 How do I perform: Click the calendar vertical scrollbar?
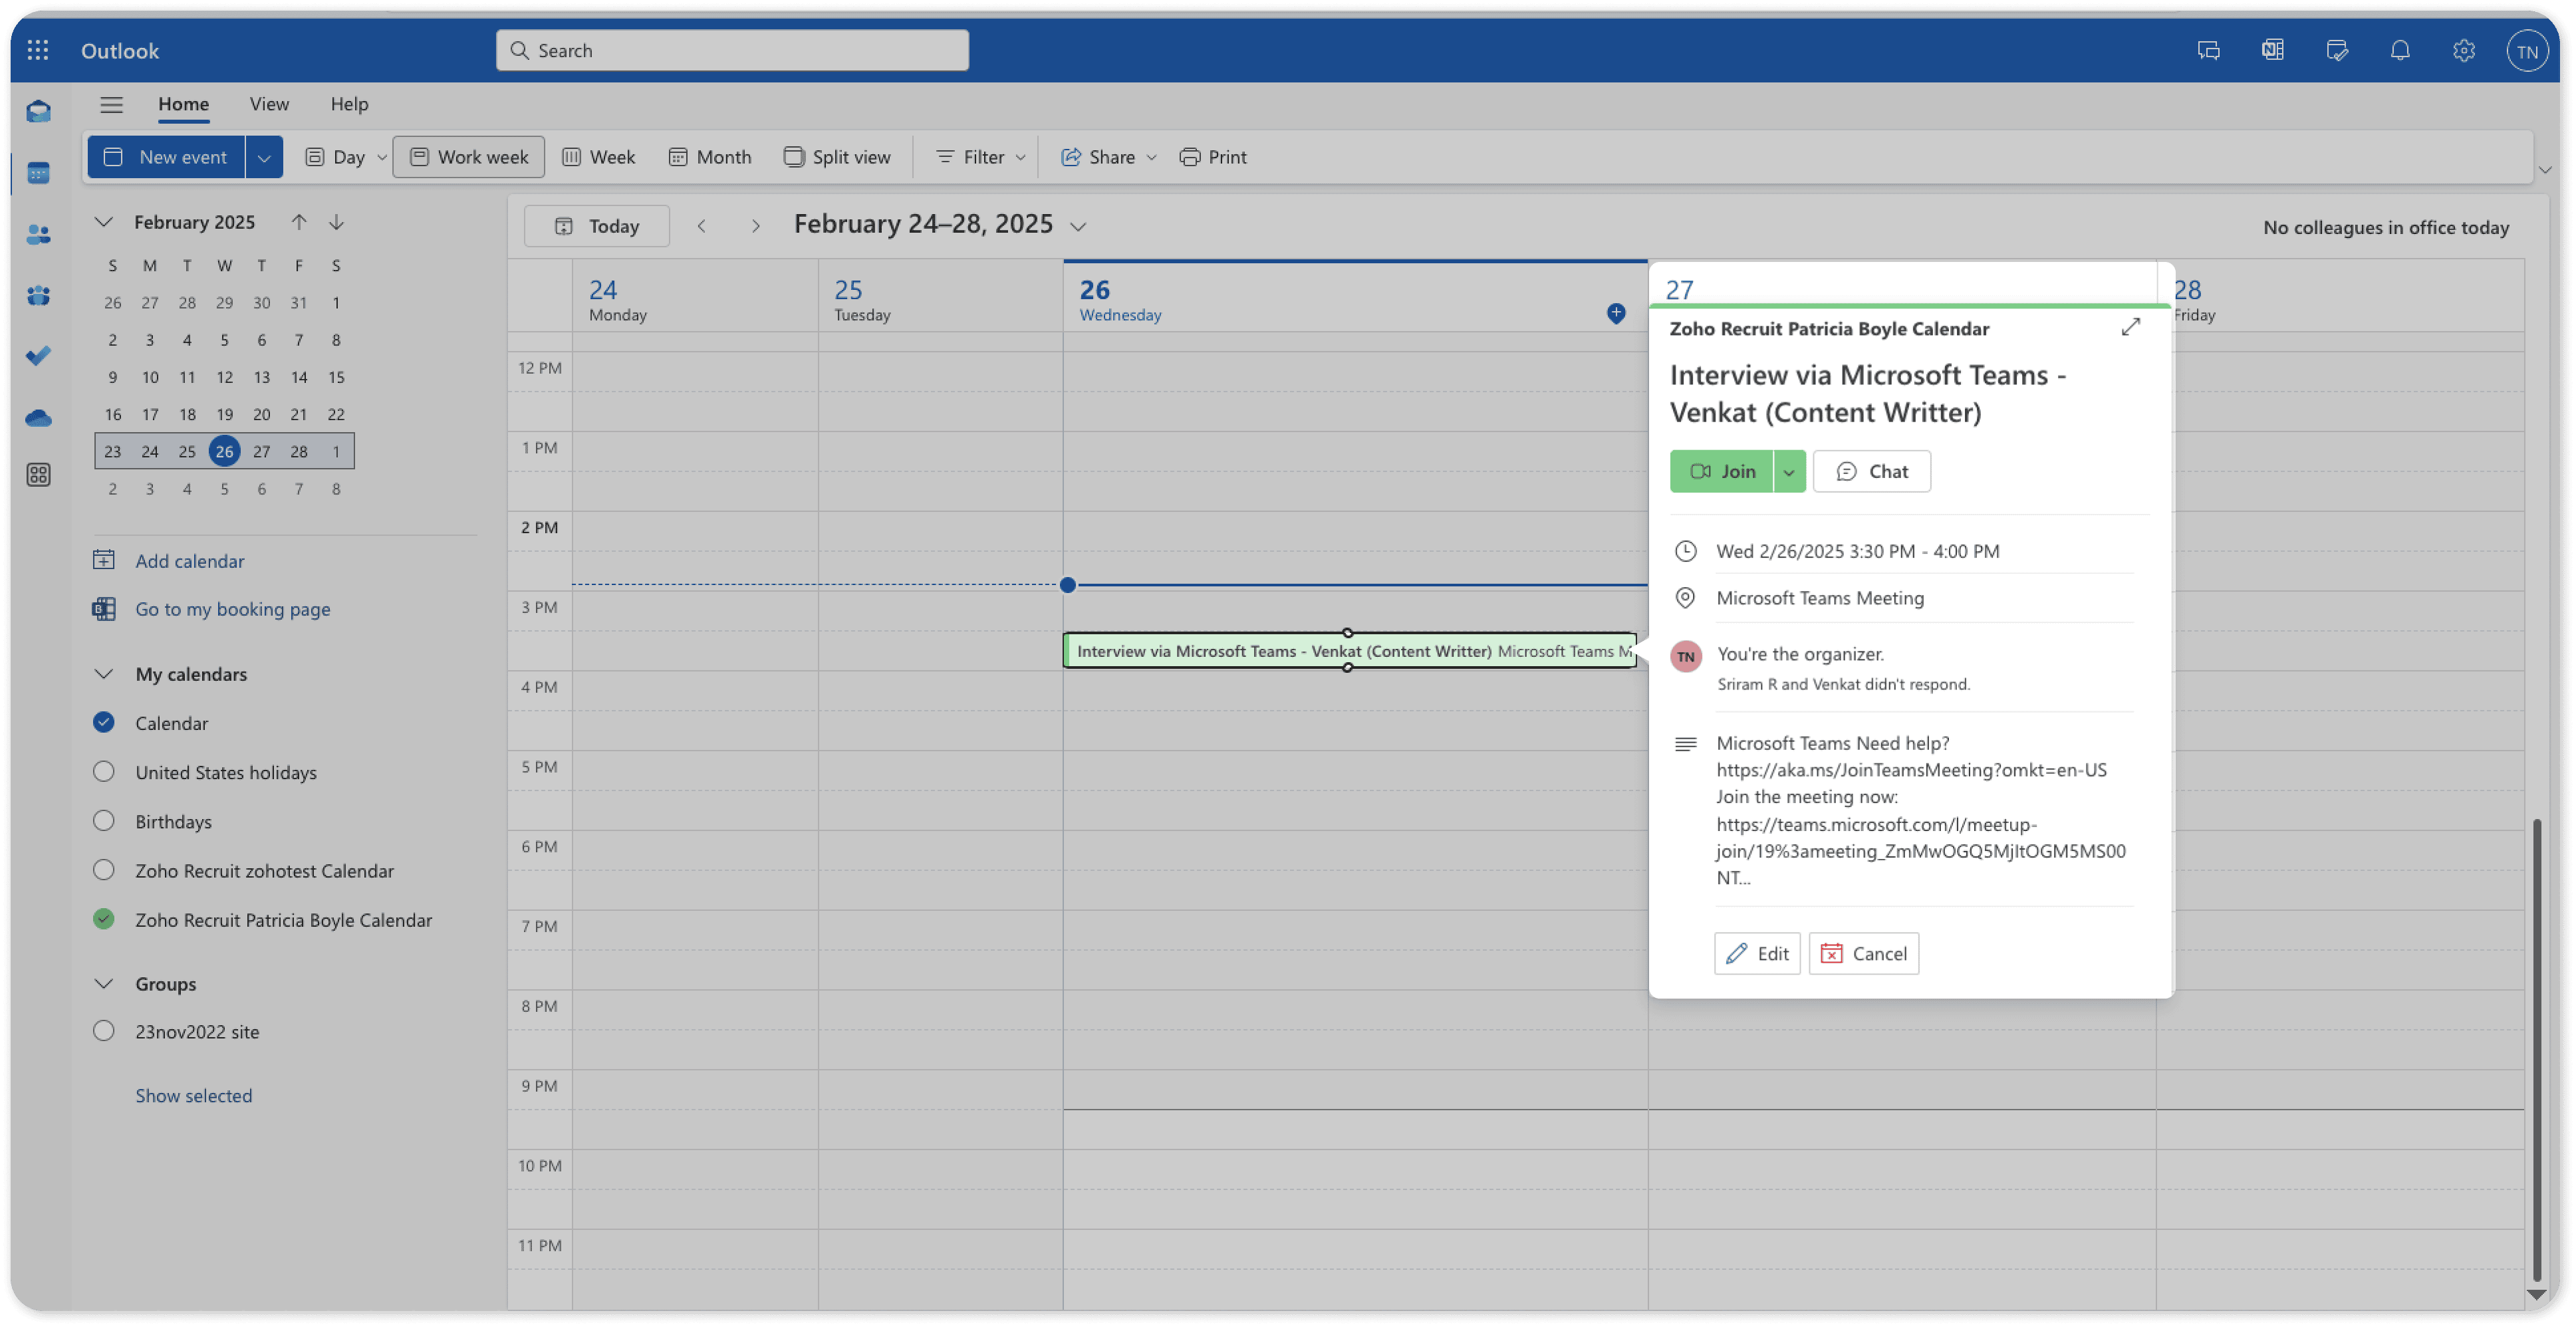pos(2536,1049)
